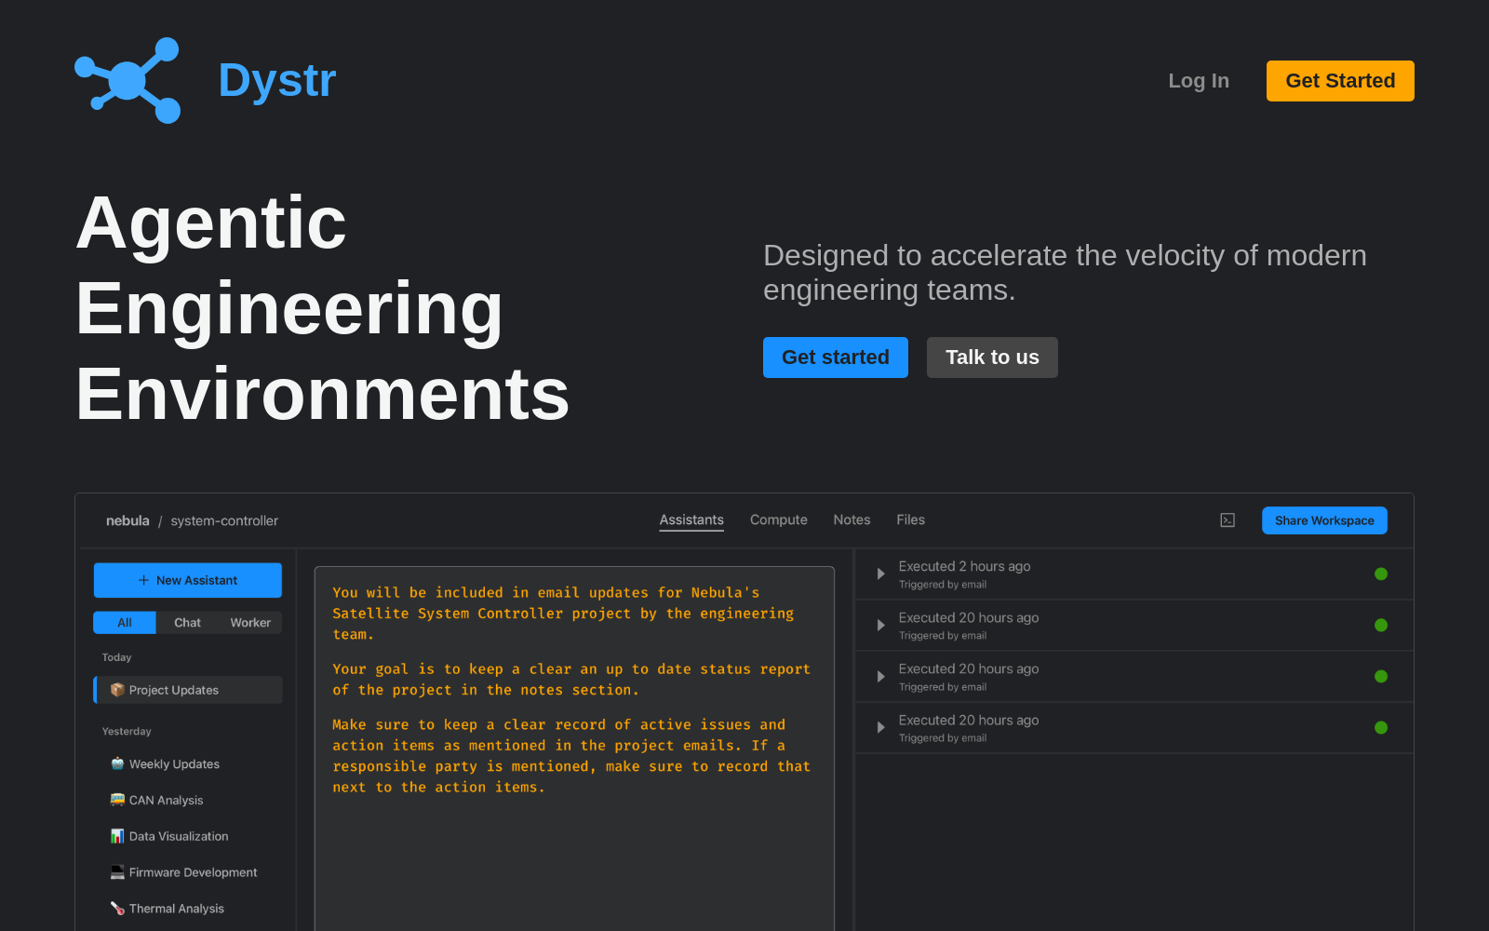
Task: Click the Talk to us button
Action: (992, 358)
